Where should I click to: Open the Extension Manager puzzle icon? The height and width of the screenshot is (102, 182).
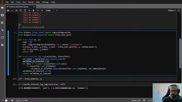tap(2, 45)
